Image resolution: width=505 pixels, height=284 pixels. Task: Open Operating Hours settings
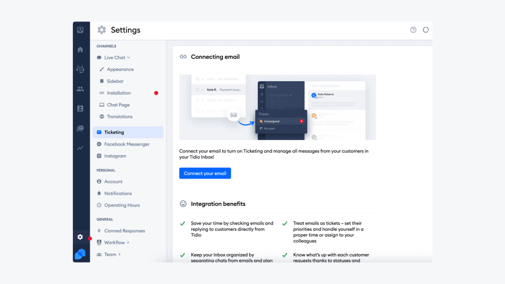pos(122,205)
